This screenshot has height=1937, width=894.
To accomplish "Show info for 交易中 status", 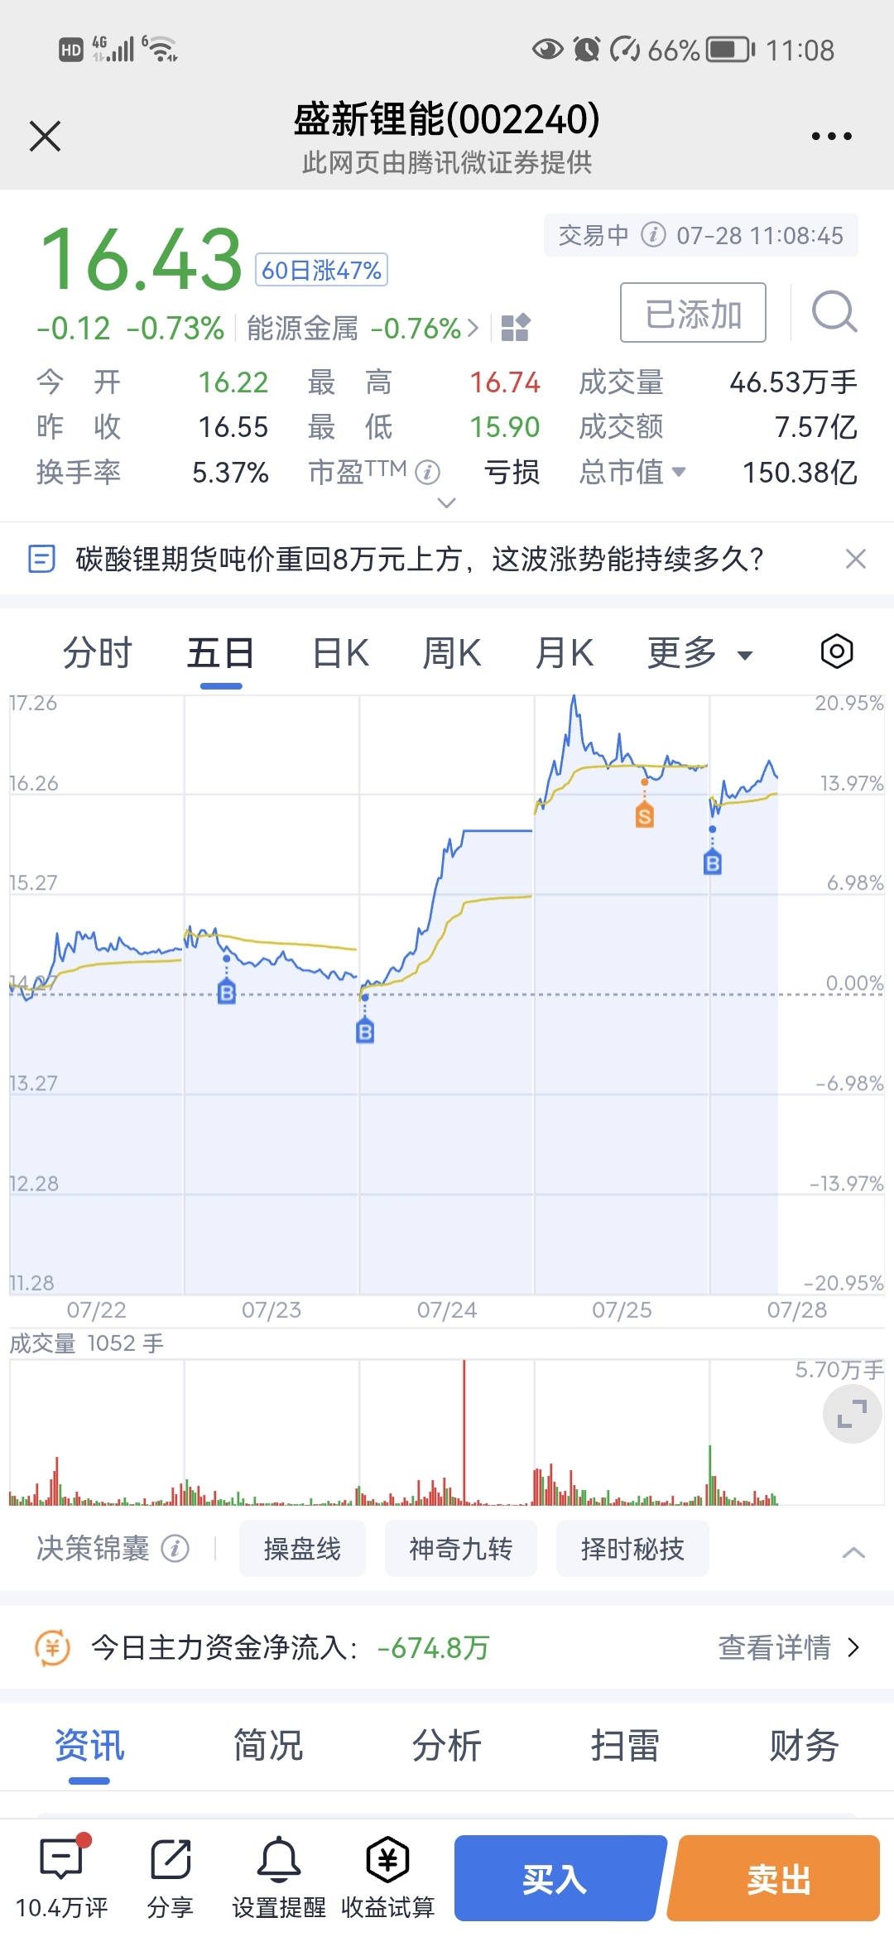I will pos(653,235).
